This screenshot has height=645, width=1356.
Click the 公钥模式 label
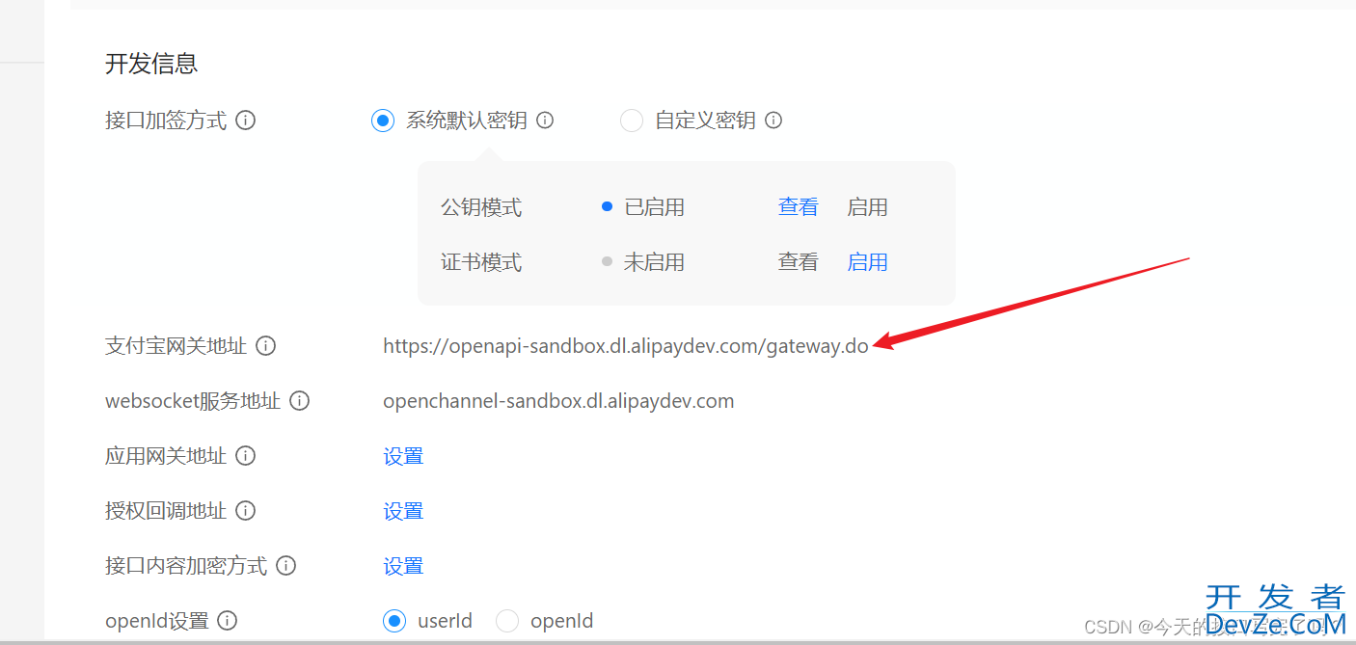click(x=481, y=207)
